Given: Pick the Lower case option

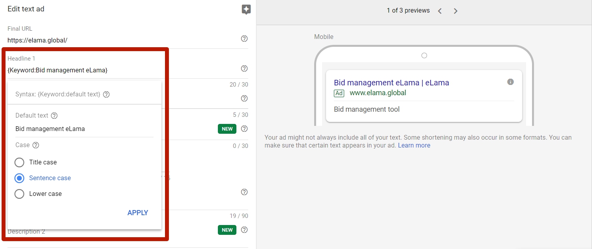Looking at the screenshot, I should click(x=38, y=194).
